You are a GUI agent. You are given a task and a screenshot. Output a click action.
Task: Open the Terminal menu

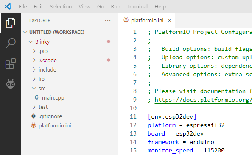tap(137, 7)
